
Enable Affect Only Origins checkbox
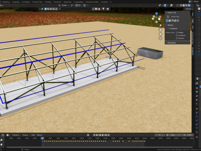177,33
